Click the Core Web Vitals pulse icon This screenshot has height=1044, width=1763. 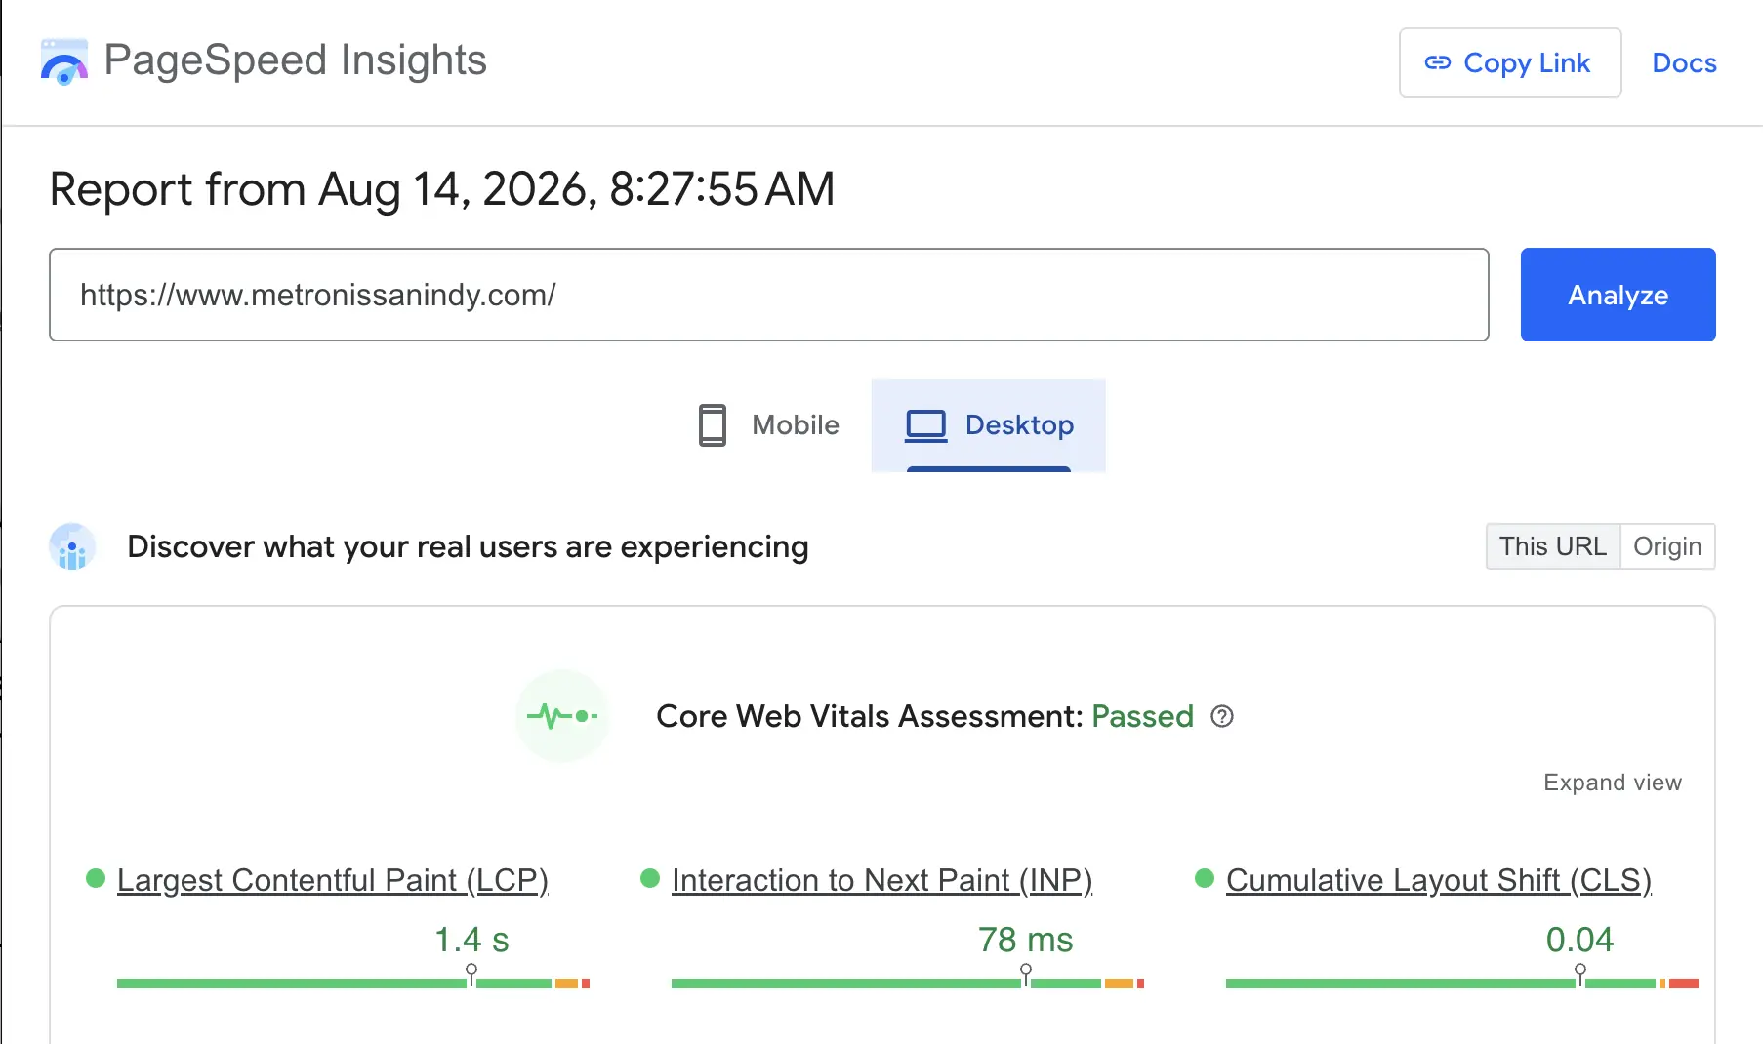562,716
